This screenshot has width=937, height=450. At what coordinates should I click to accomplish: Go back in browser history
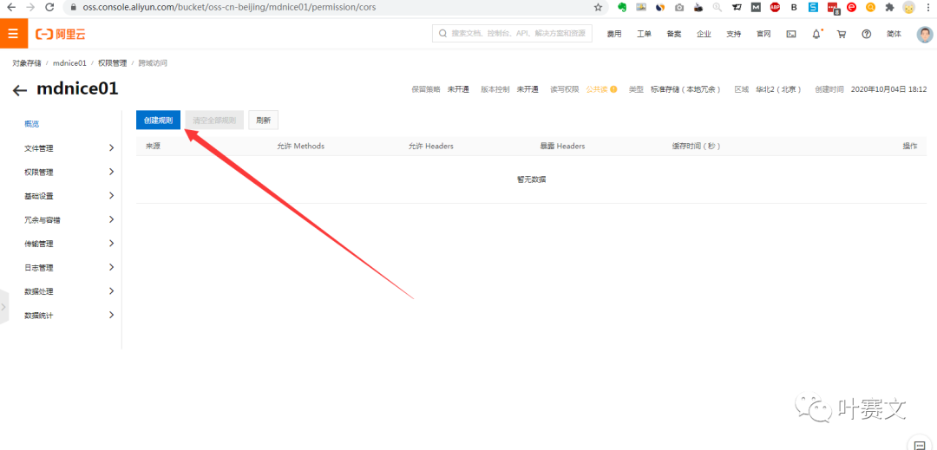(x=11, y=8)
